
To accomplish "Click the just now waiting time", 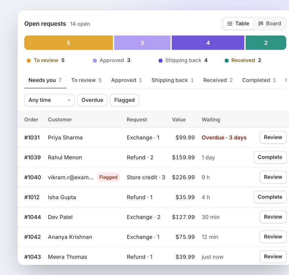I will (x=212, y=257).
